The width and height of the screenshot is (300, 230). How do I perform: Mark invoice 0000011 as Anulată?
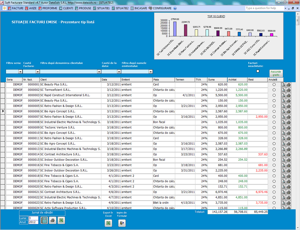tap(274, 138)
